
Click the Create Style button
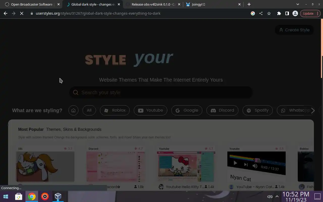294,30
